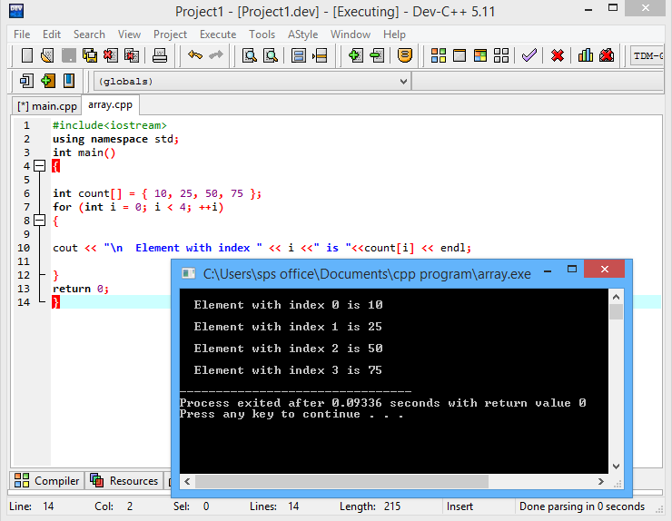
Task: Open the Resources bottom panel tab
Action: tap(124, 481)
